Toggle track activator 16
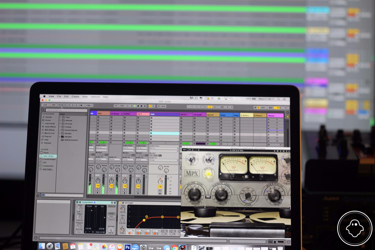The width and height of the screenshot is (375, 250). [x=160, y=187]
